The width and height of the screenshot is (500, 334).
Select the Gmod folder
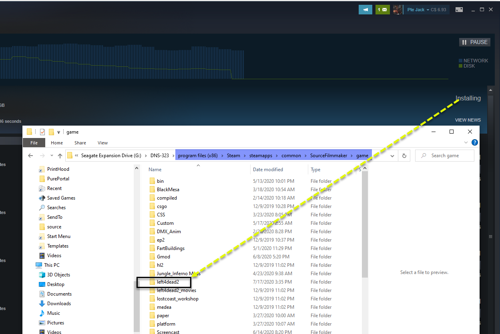[163, 257]
